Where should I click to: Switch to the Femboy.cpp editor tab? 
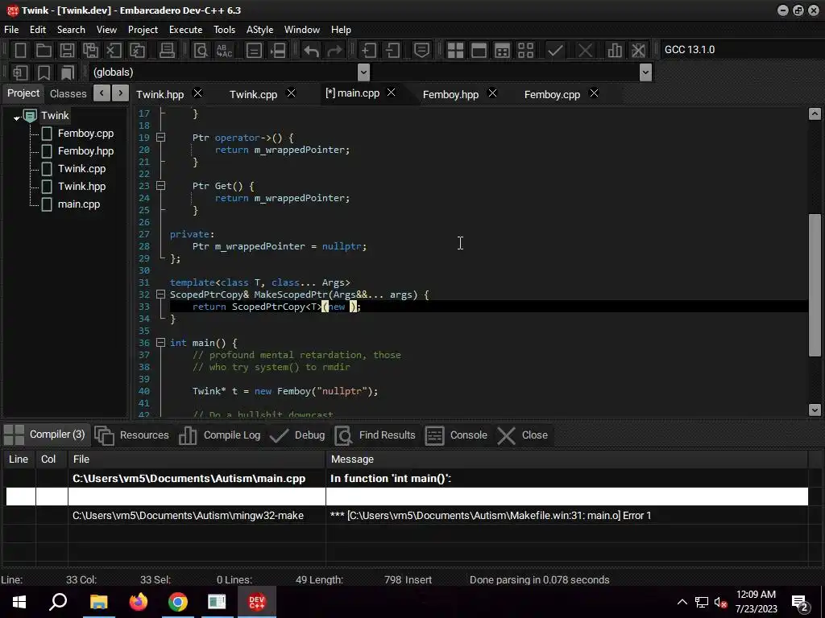(552, 95)
